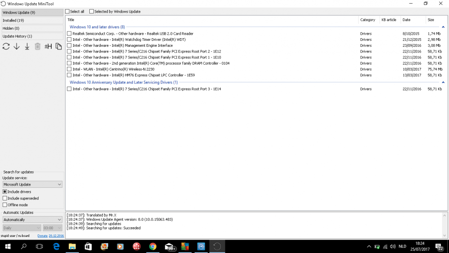Open the Update service Microsoft Update dropdown
The height and width of the screenshot is (253, 449).
pos(32,185)
